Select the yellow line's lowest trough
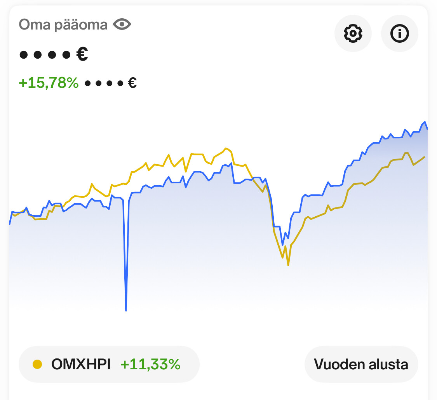The height and width of the screenshot is (400, 437). (x=288, y=265)
